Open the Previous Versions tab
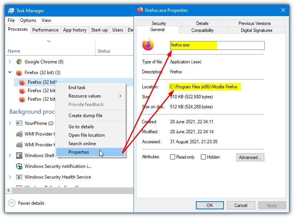Screen dimensions: 294x217 (255, 23)
